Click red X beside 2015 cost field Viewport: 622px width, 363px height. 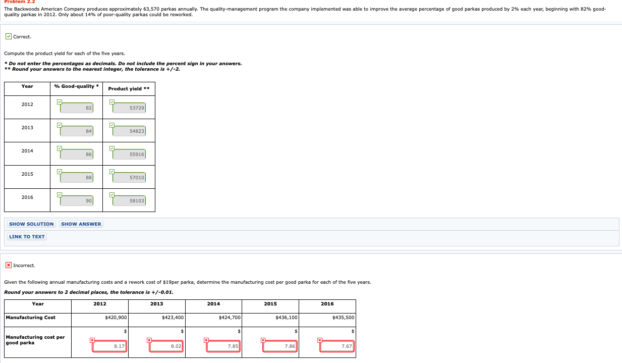coord(263,341)
